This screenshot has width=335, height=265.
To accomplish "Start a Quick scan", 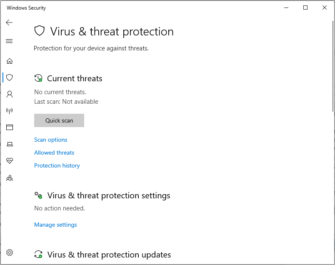I will click(59, 120).
